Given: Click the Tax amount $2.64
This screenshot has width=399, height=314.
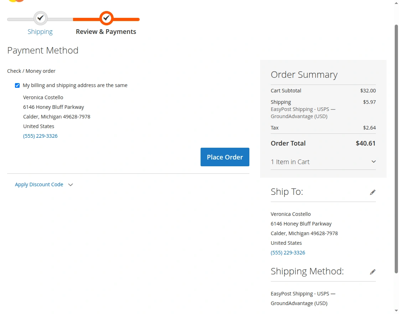Looking at the screenshot, I should point(369,128).
